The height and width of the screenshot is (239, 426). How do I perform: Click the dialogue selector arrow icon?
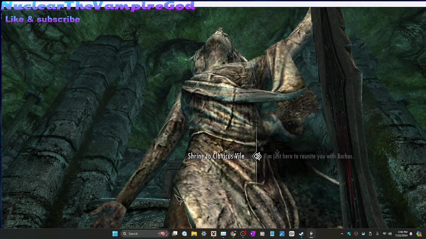(257, 156)
